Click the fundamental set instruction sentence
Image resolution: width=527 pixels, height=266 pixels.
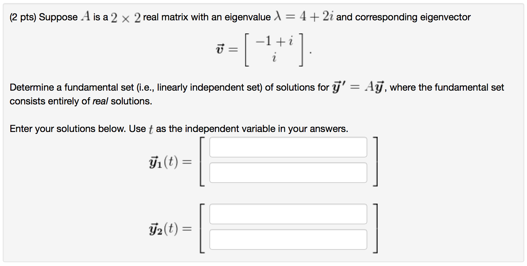click(x=138, y=87)
